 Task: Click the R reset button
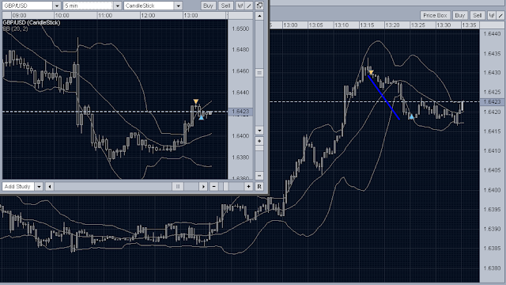(x=259, y=187)
